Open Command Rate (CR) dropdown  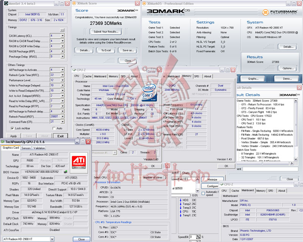(x=62, y=122)
